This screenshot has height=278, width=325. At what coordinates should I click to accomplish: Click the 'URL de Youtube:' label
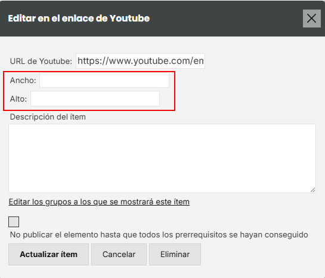41,61
